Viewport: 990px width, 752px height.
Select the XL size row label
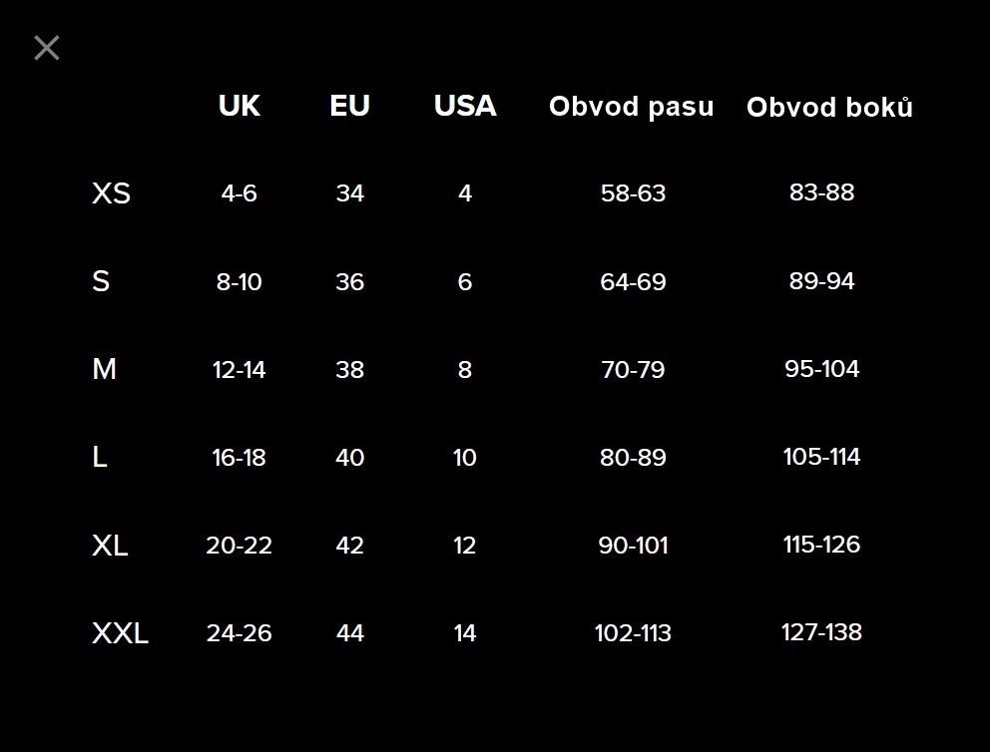[x=110, y=545]
